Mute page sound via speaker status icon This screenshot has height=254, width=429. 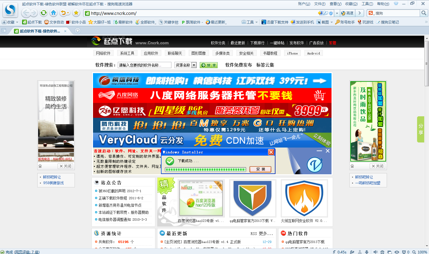[375, 252]
